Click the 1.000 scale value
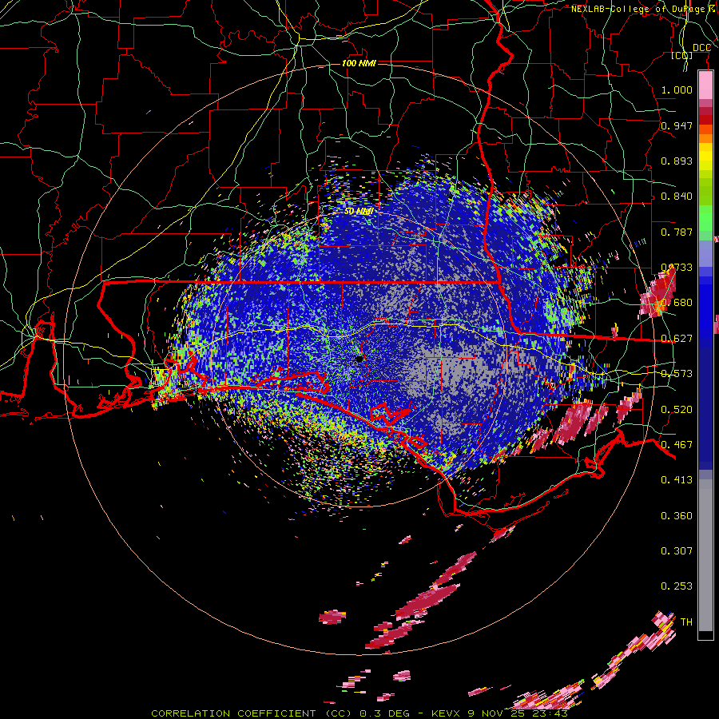719x719 pixels. pyautogui.click(x=677, y=89)
